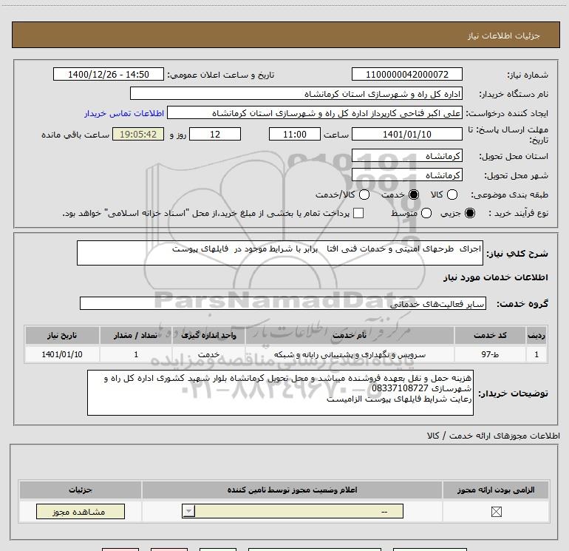Select the خدمت radio button
Viewport: 569px width, 551px height.
pos(414,195)
